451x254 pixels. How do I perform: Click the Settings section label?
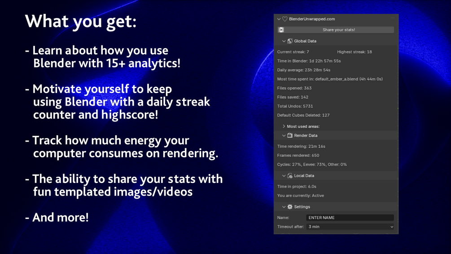[302, 207]
